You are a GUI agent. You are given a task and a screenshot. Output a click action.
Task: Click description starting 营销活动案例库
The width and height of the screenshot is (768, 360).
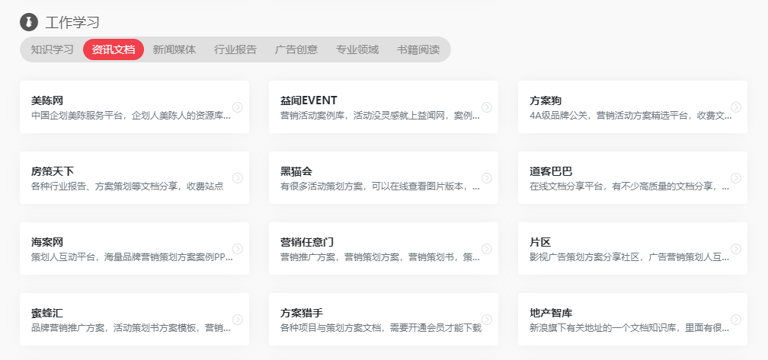pyautogui.click(x=380, y=116)
